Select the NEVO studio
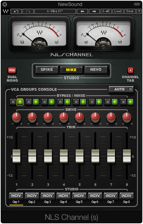Image resolution: width=143 pixels, height=224 pixels. click(x=96, y=69)
